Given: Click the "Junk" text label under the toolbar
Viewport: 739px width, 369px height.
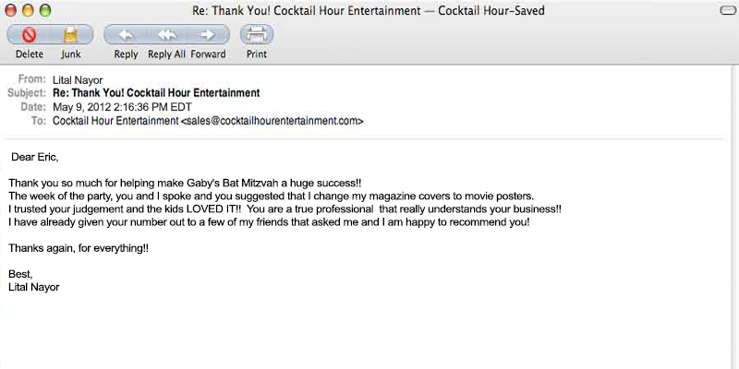Looking at the screenshot, I should [x=71, y=54].
